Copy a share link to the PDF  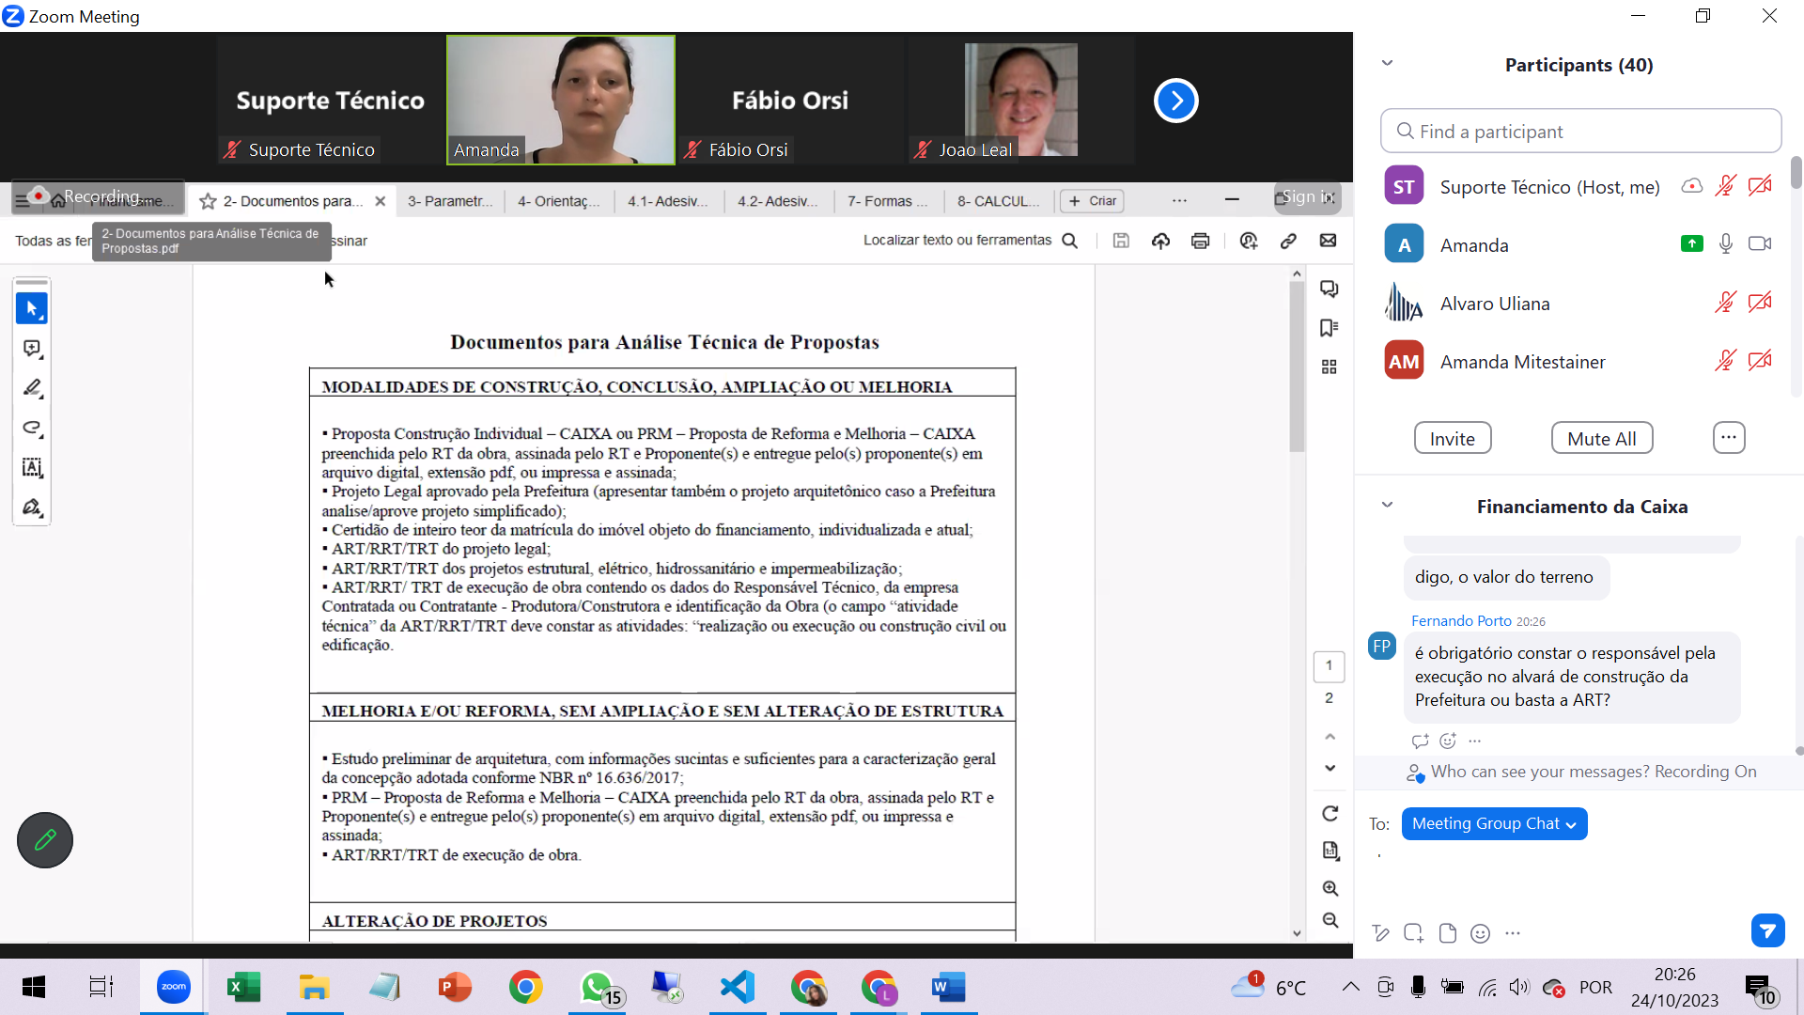click(x=1288, y=241)
